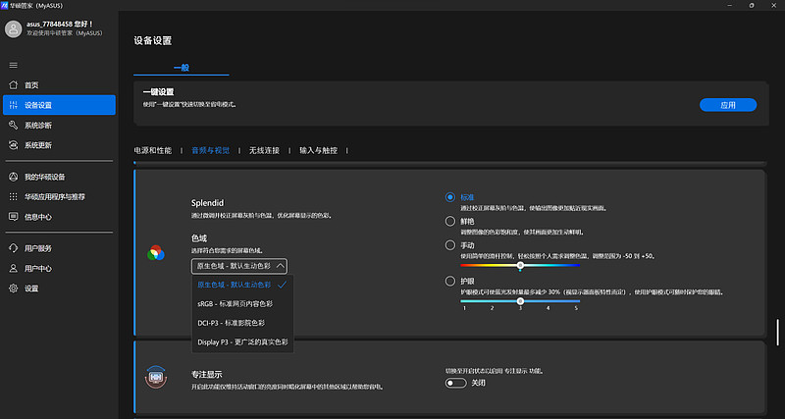
Task: Choose 原生色域 - 默认生动色彩 option
Action: pyautogui.click(x=242, y=285)
